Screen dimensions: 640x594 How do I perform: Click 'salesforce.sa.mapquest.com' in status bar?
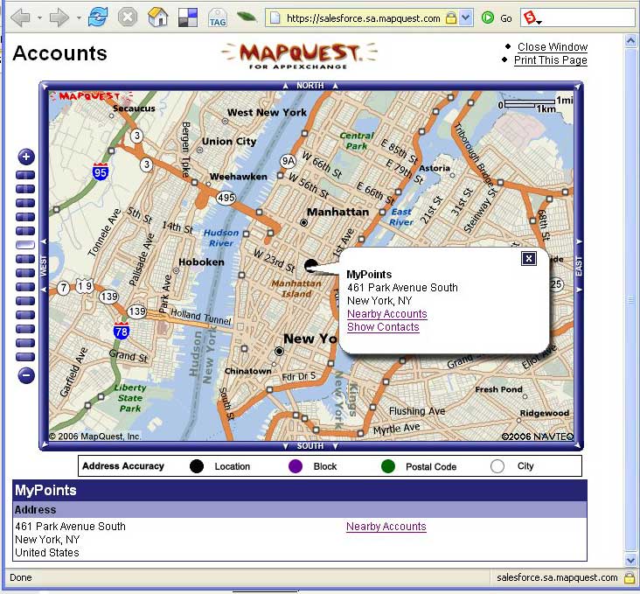(x=557, y=577)
